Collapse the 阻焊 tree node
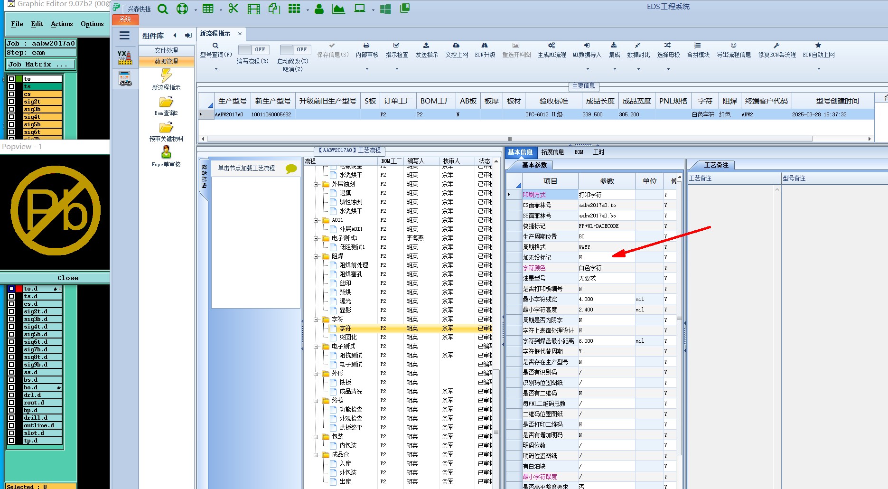Image resolution: width=888 pixels, height=489 pixels. click(x=316, y=256)
